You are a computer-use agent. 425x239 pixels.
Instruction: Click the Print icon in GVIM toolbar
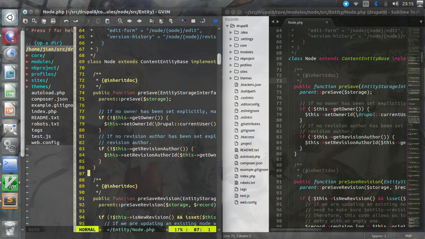tap(53, 21)
